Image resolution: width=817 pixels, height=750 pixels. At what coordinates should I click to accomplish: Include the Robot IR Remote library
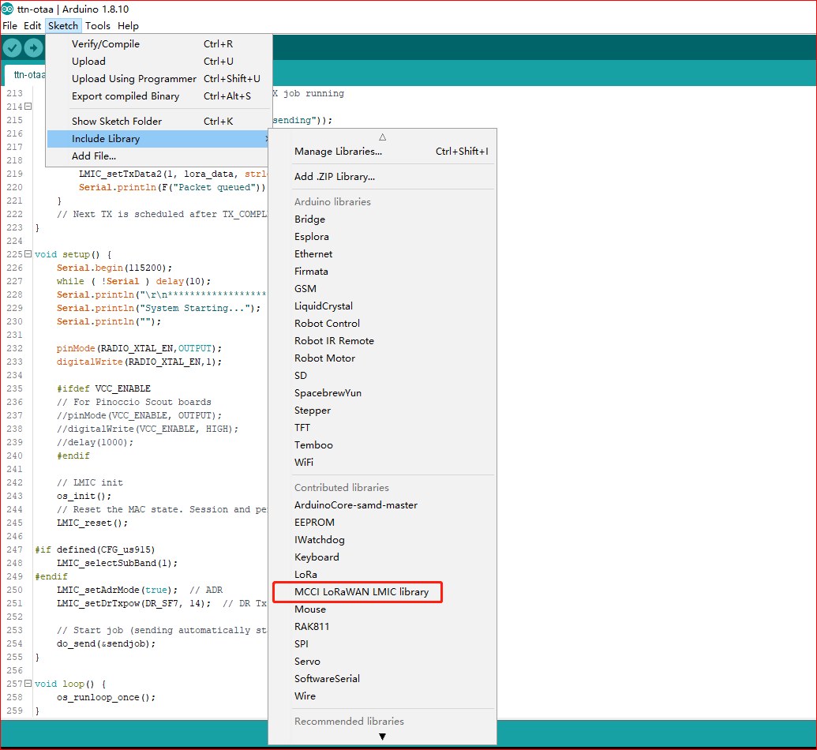point(382,340)
